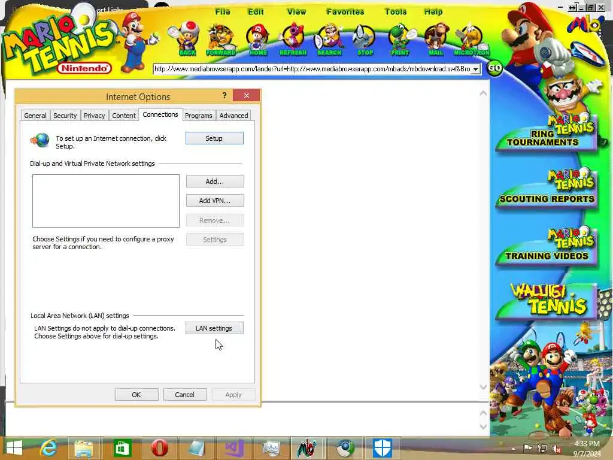Cancel the Internet Options dialog
Viewport: 613px width, 460px height.
pos(184,394)
